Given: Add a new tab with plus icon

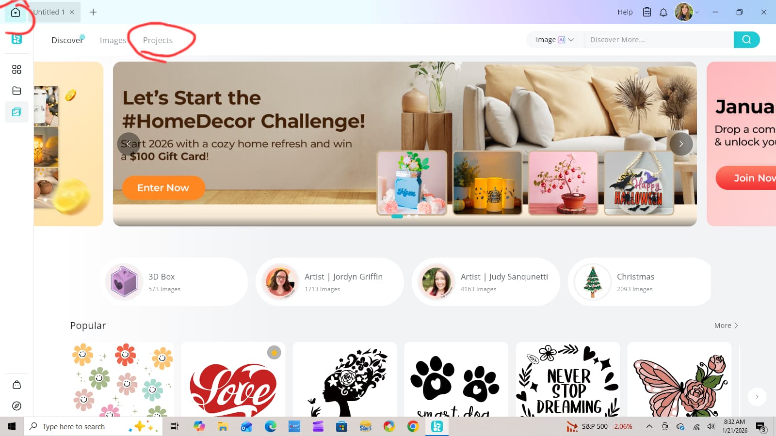Looking at the screenshot, I should [93, 12].
